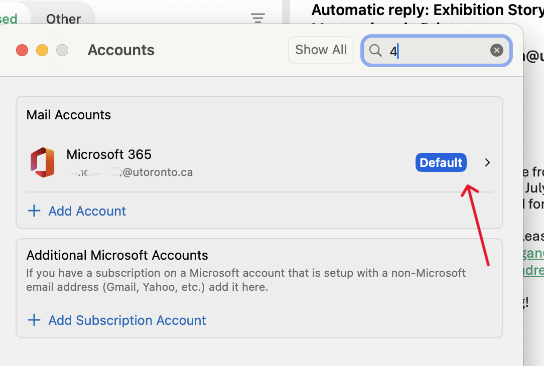Click the gray zoom window button
Screen dimensions: 544x366
[x=62, y=50]
